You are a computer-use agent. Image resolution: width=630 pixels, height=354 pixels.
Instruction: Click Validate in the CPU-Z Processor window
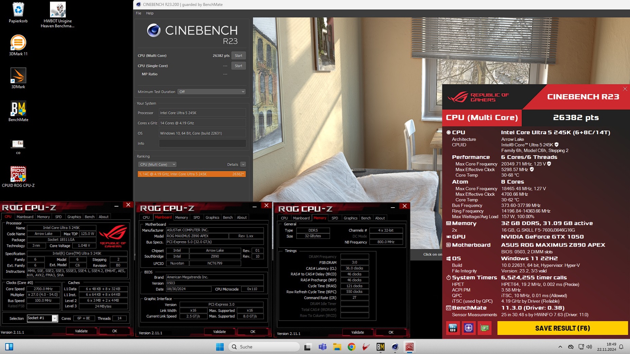tap(81, 331)
